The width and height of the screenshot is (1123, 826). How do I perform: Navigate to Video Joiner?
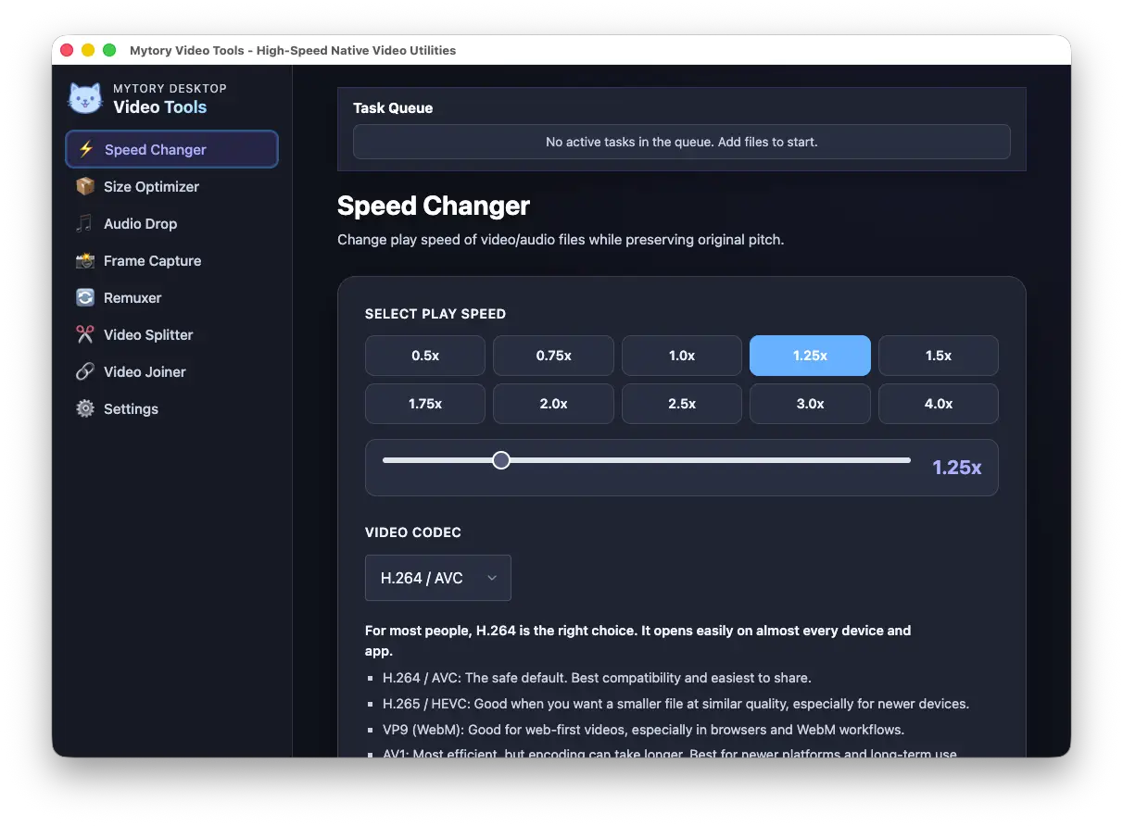[171, 371]
